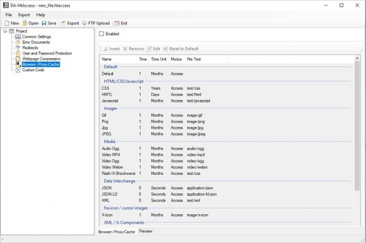Click the Edit icon in list toolbar

tap(149, 49)
